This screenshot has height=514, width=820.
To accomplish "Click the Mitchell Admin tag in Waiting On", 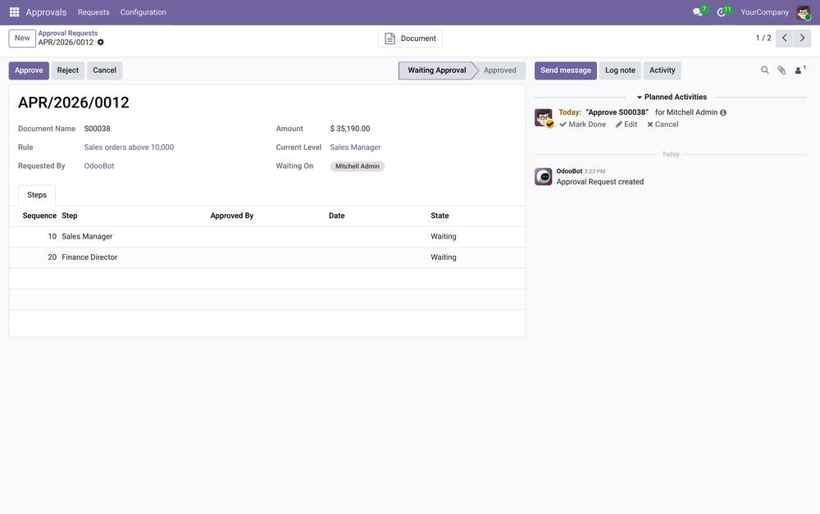I will [358, 166].
